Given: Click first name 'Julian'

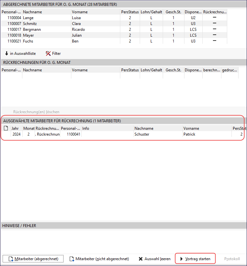Looking at the screenshot, I should 77,35.
